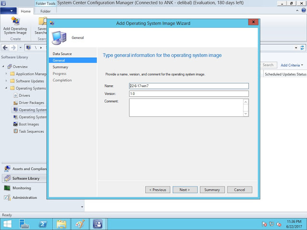Open the Monitoring workspace
The width and height of the screenshot is (307, 230).
[x=22, y=188]
